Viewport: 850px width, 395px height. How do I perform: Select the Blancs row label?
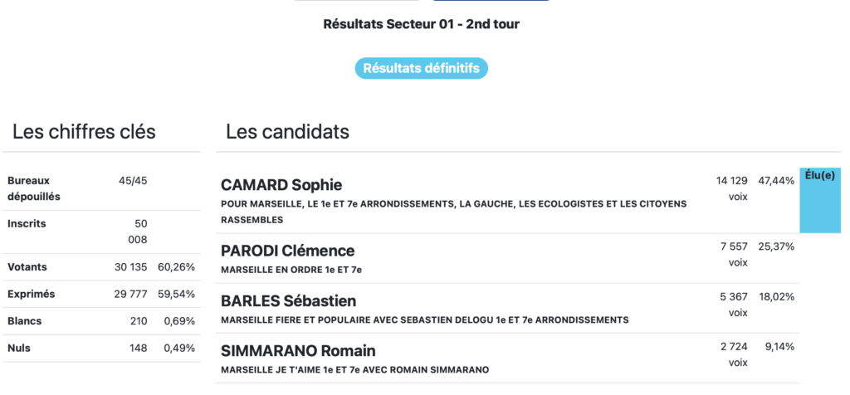[x=25, y=321]
